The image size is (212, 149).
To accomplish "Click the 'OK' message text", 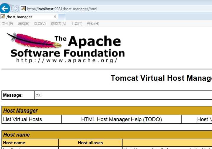I will coord(38,95).
